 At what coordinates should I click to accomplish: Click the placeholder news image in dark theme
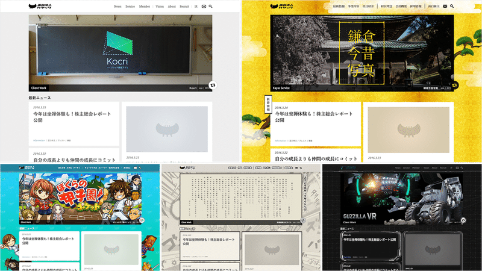coord(433,249)
